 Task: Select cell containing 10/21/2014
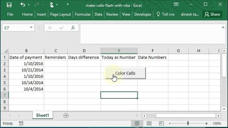(x=26, y=70)
